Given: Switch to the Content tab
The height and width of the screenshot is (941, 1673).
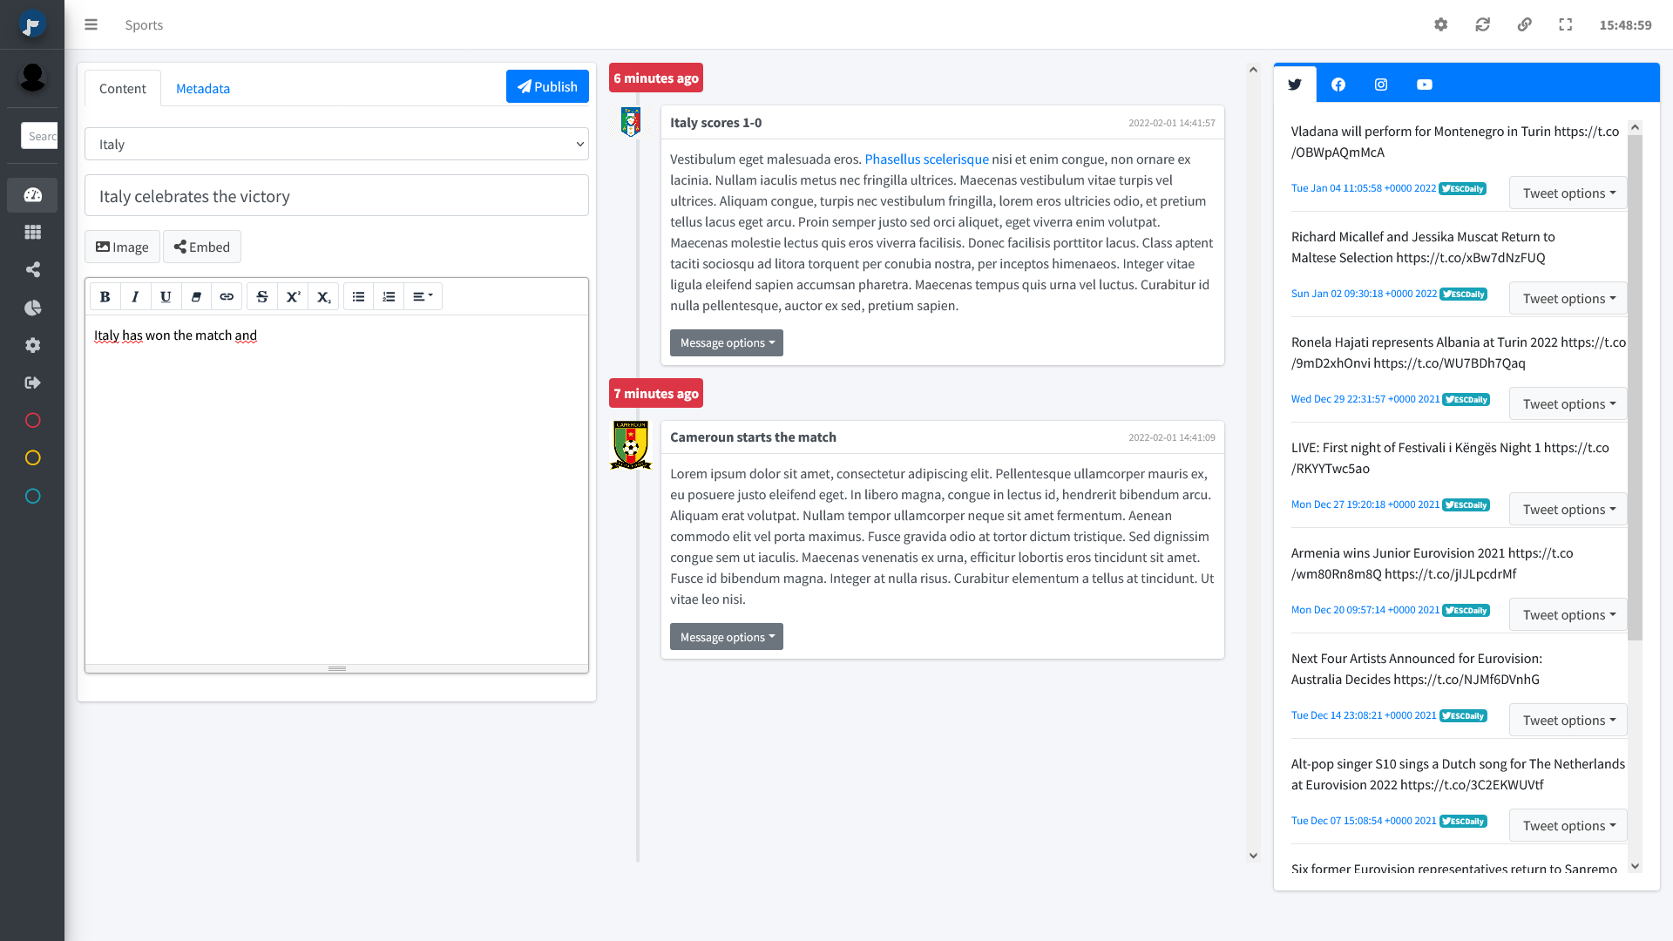Looking at the screenshot, I should pos(122,87).
